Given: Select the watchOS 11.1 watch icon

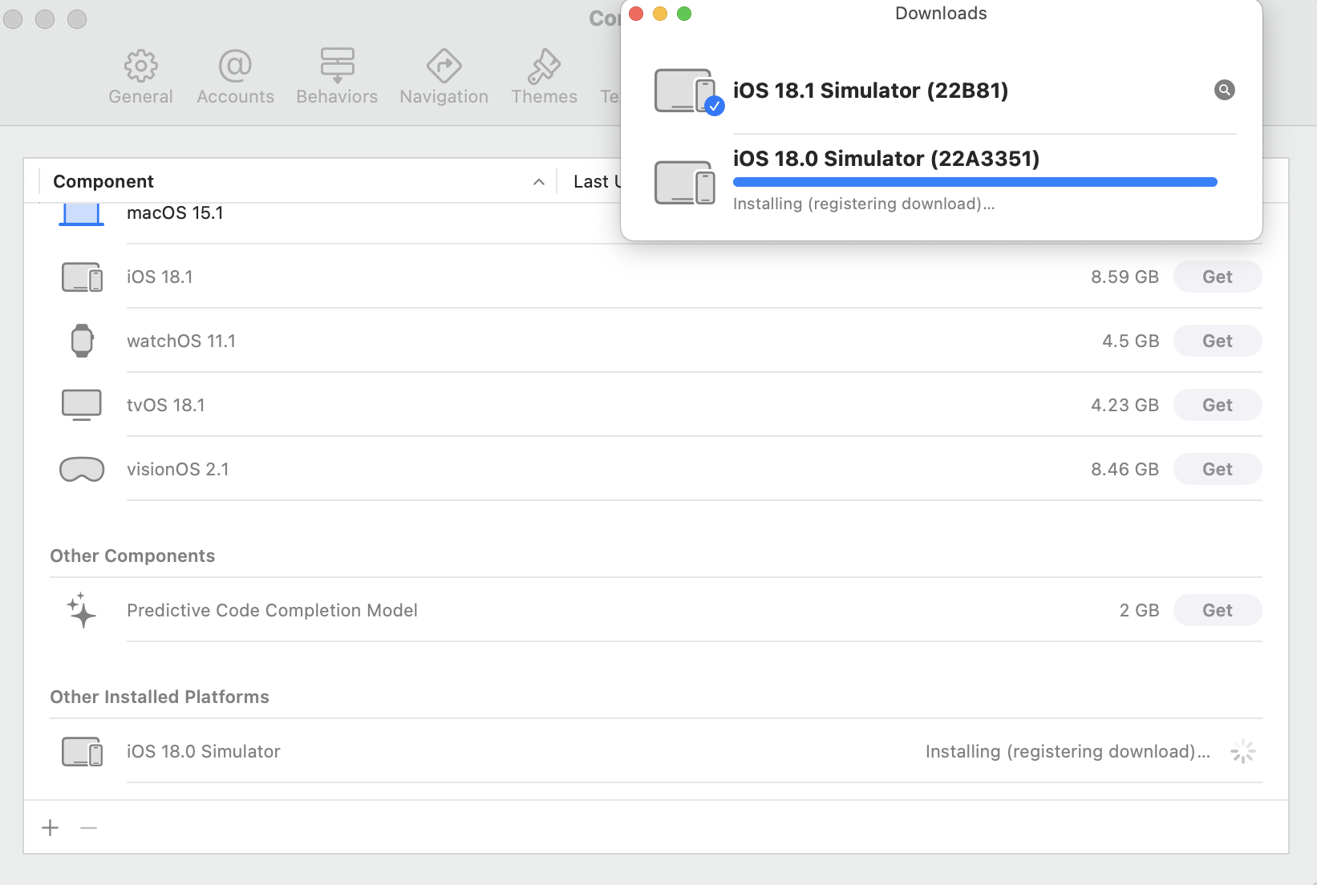Looking at the screenshot, I should pyautogui.click(x=82, y=341).
